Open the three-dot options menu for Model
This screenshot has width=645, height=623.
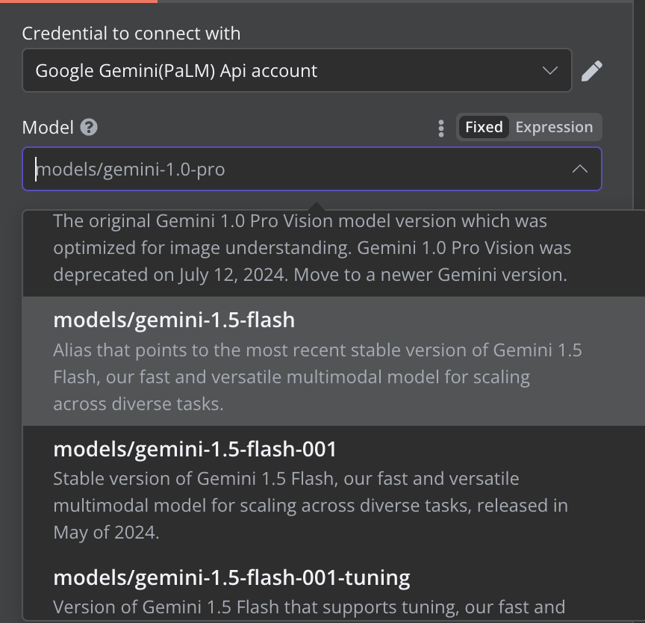click(x=441, y=128)
